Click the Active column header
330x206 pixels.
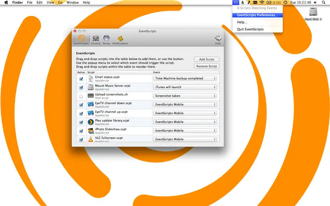pyautogui.click(x=81, y=73)
